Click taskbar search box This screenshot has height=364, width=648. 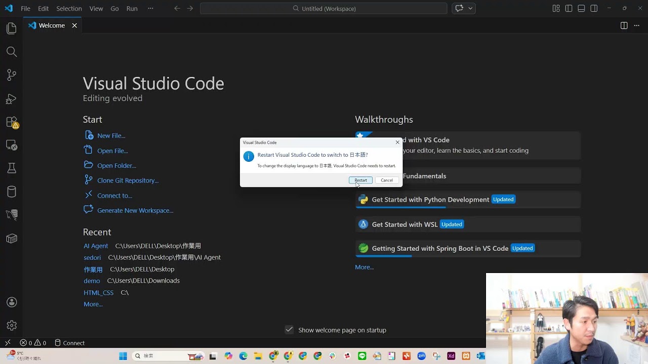[x=169, y=356]
